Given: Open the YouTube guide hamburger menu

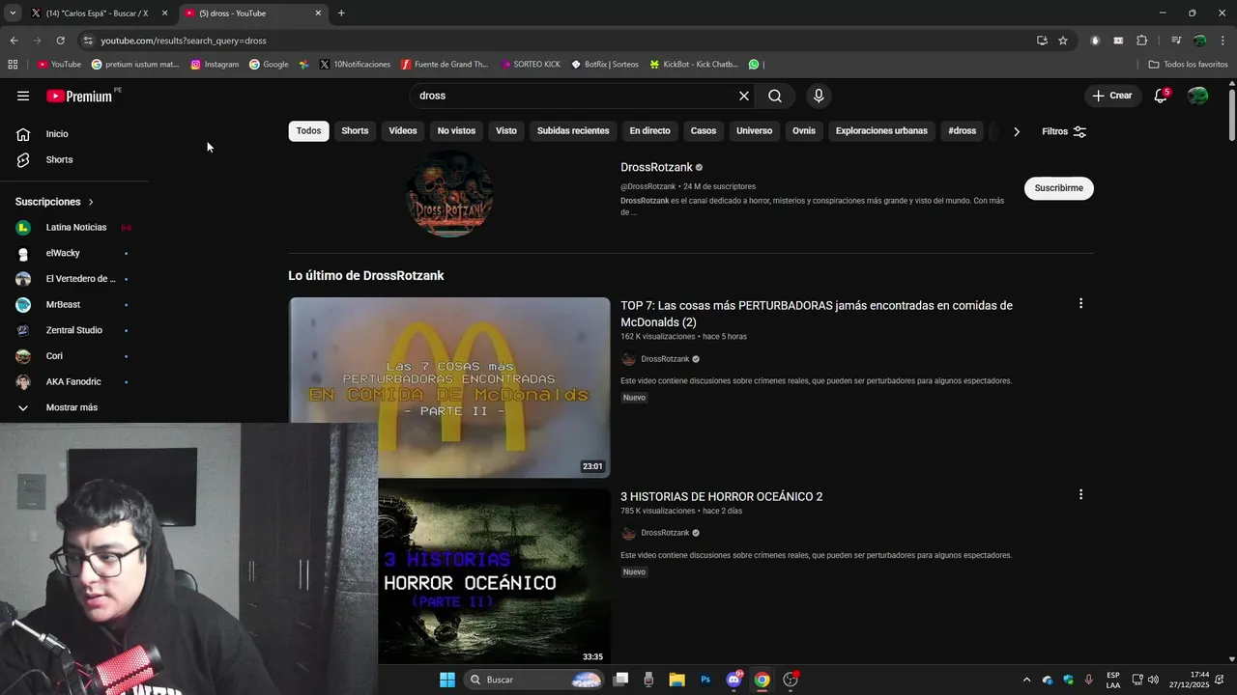Looking at the screenshot, I should coord(23,96).
